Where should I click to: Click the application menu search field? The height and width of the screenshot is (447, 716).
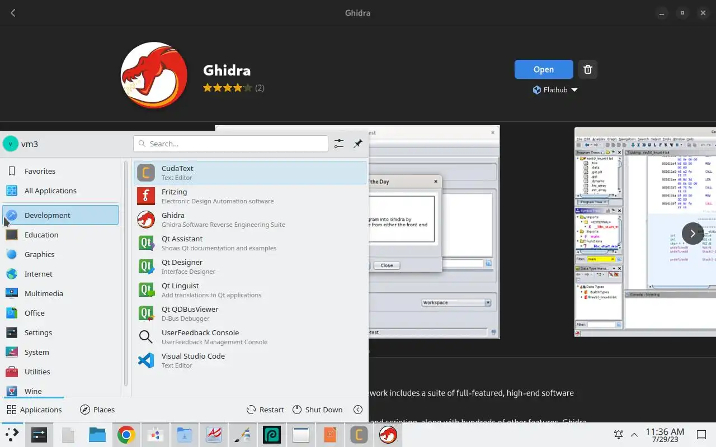point(230,144)
